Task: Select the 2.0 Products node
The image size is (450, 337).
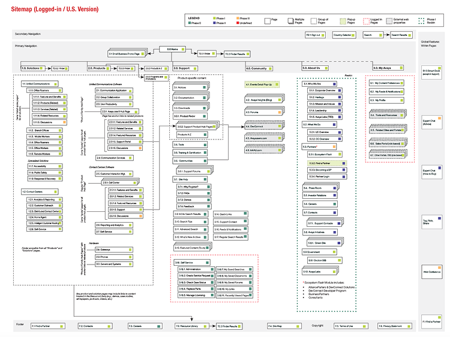Action: 99,68
